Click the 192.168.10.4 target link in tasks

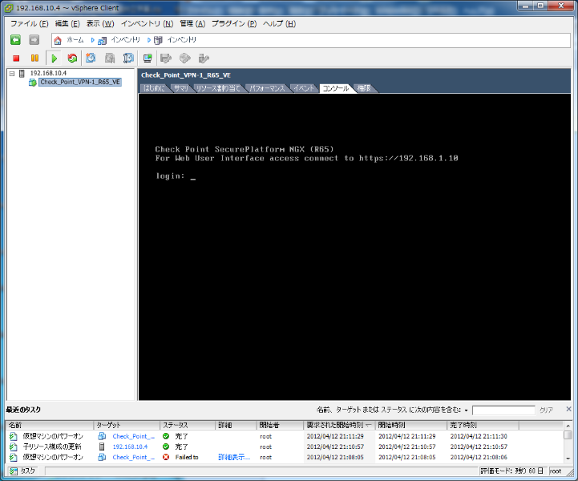point(130,447)
